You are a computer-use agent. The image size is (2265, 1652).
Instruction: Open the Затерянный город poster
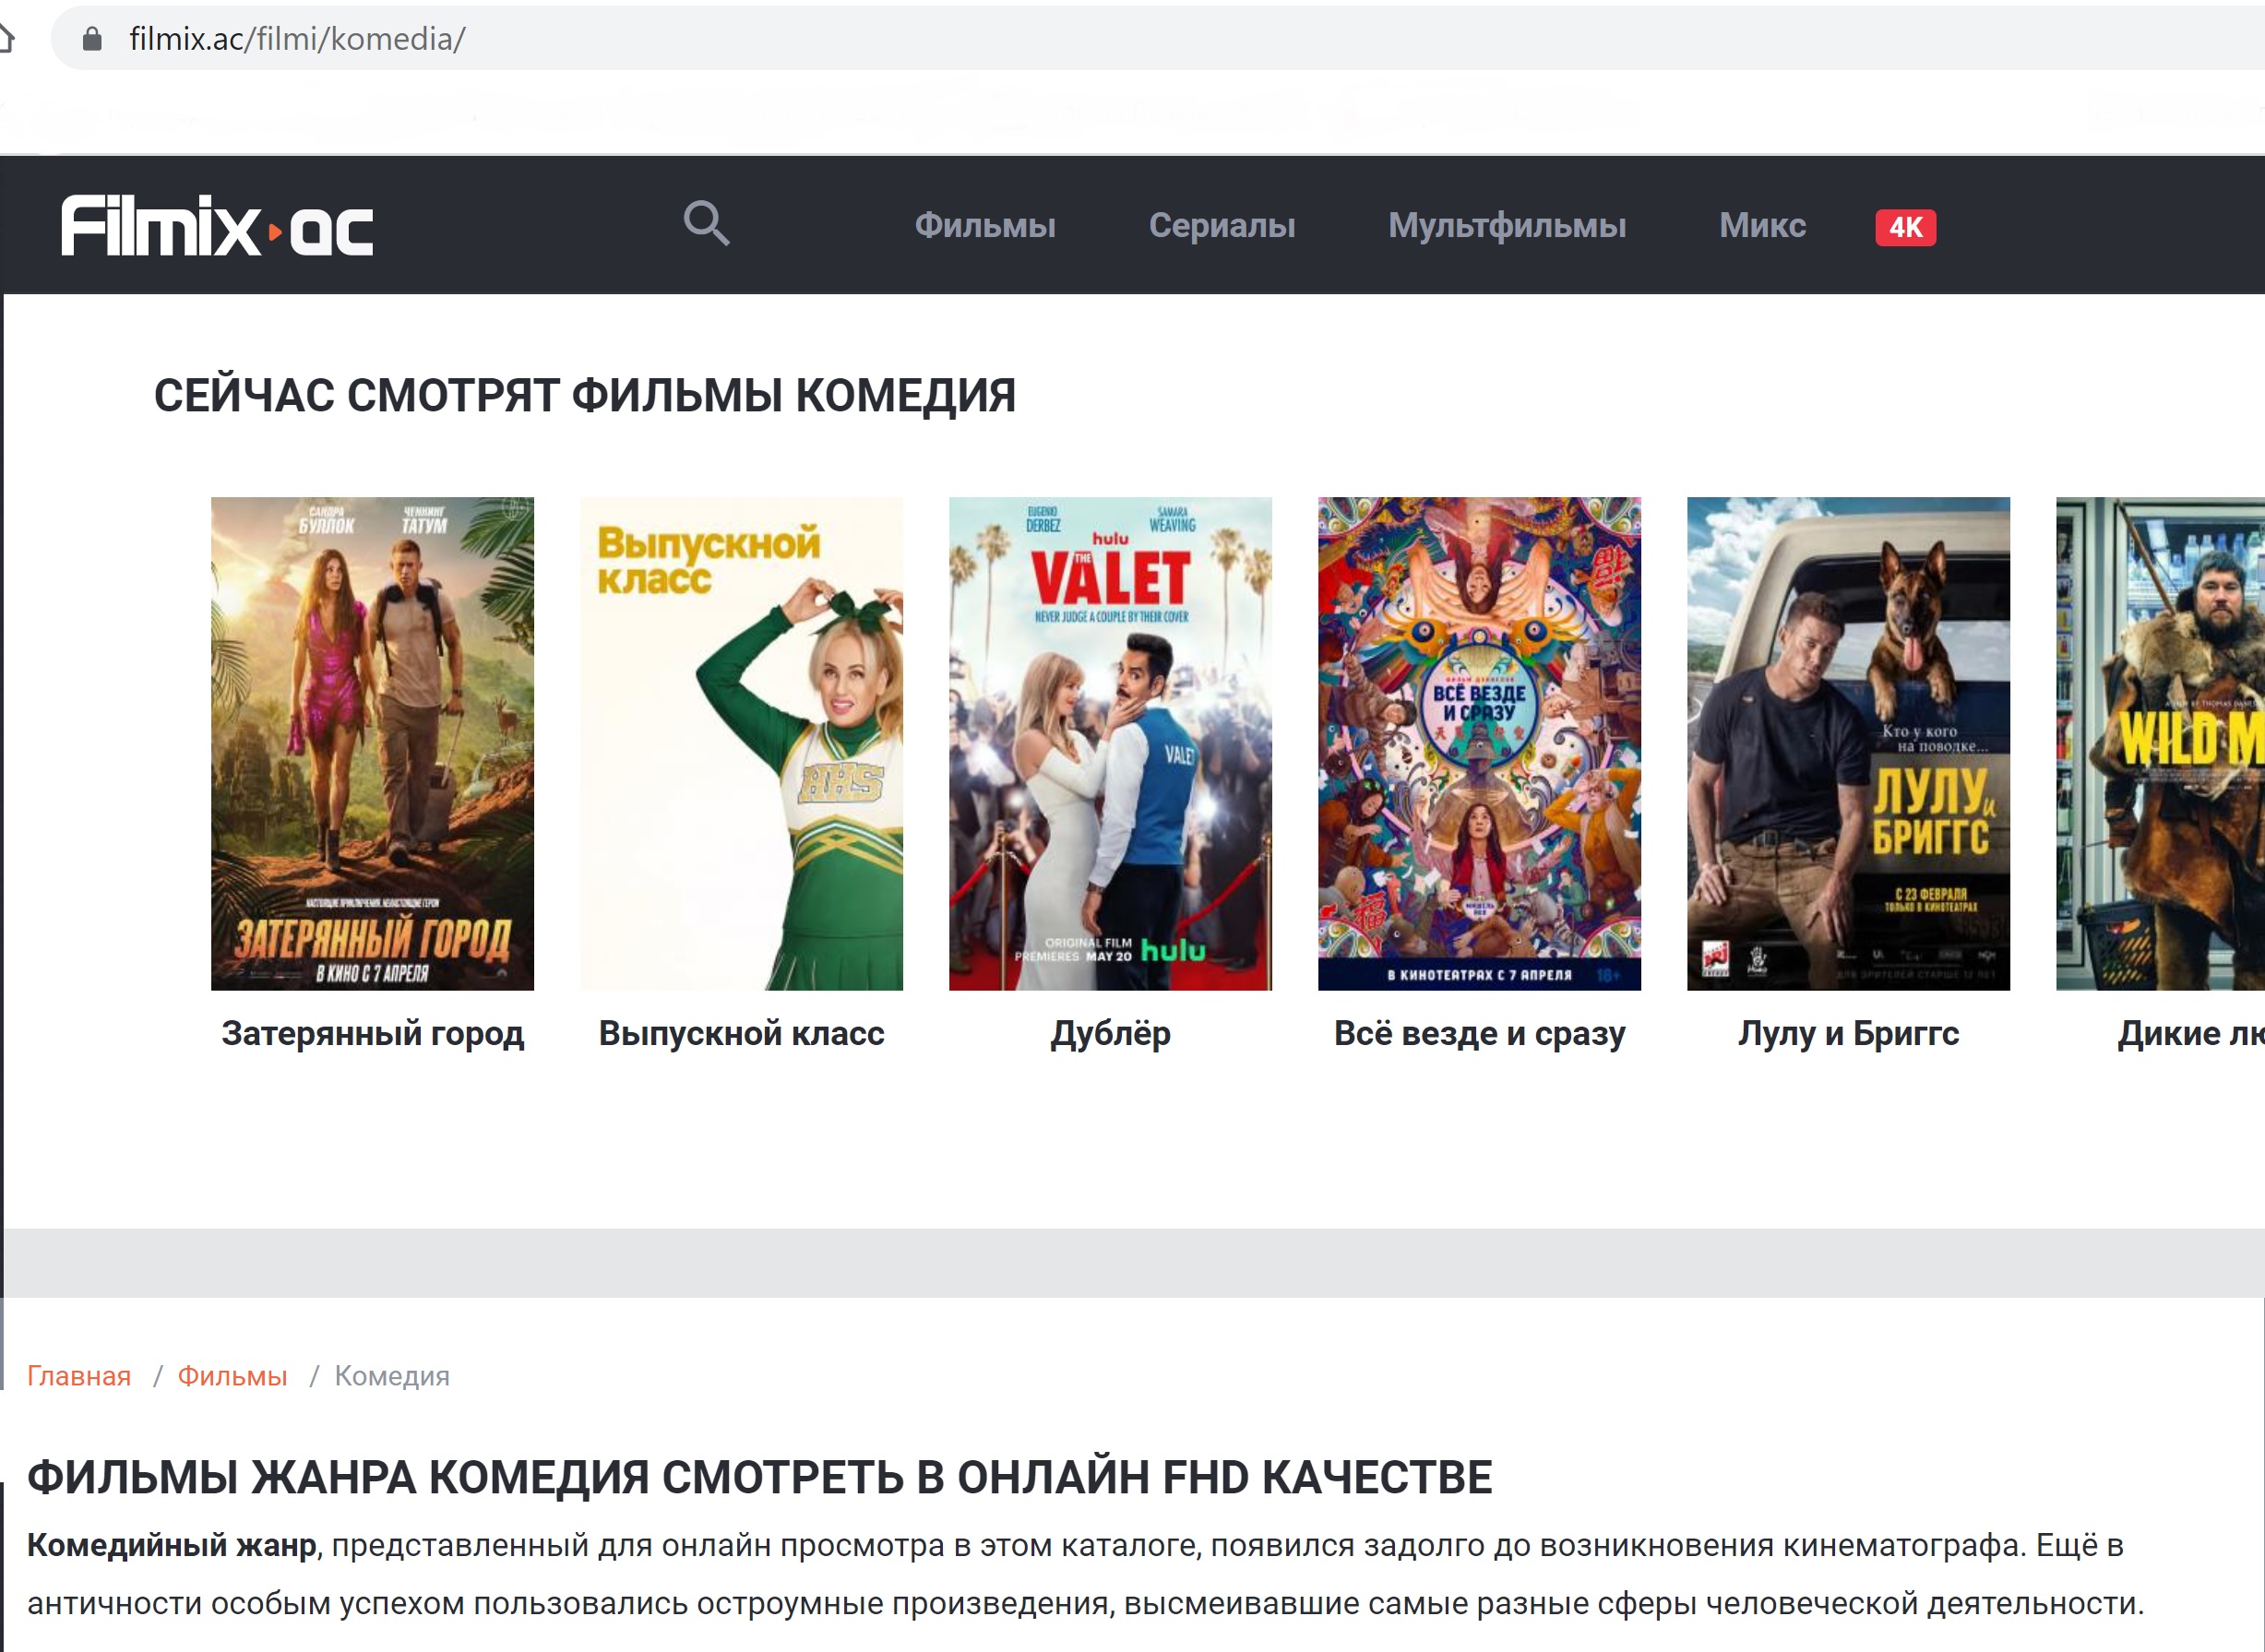pos(372,743)
